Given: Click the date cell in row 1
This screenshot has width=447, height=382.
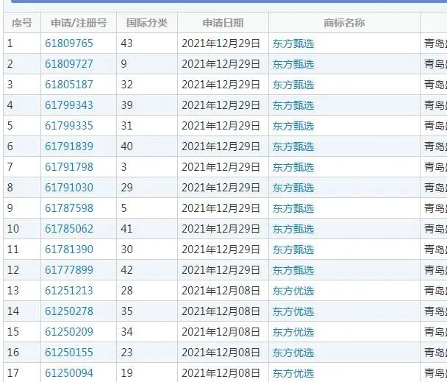Looking at the screenshot, I should [223, 43].
